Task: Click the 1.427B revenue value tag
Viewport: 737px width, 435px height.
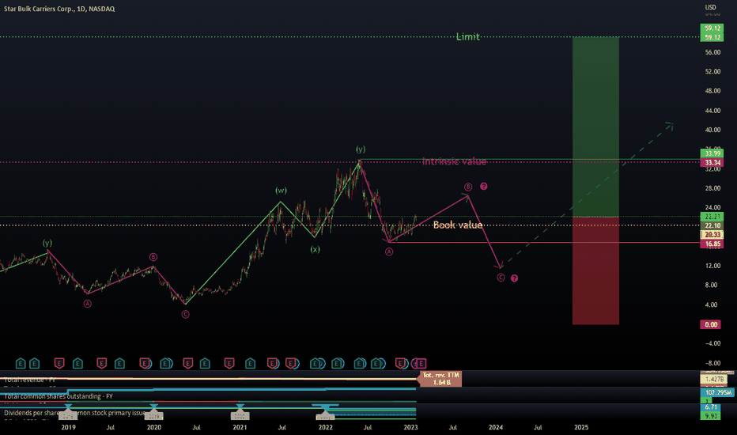Action: [714, 379]
